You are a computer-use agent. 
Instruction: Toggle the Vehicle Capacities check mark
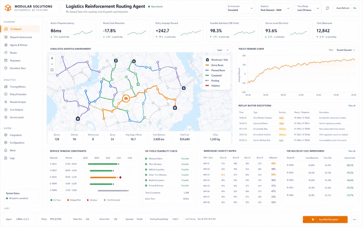coord(146,170)
